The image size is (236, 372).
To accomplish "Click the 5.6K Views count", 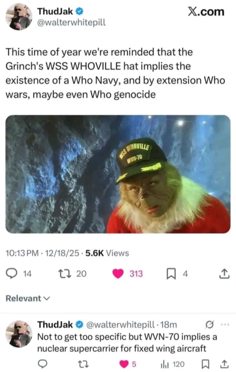I will point(107,253).
